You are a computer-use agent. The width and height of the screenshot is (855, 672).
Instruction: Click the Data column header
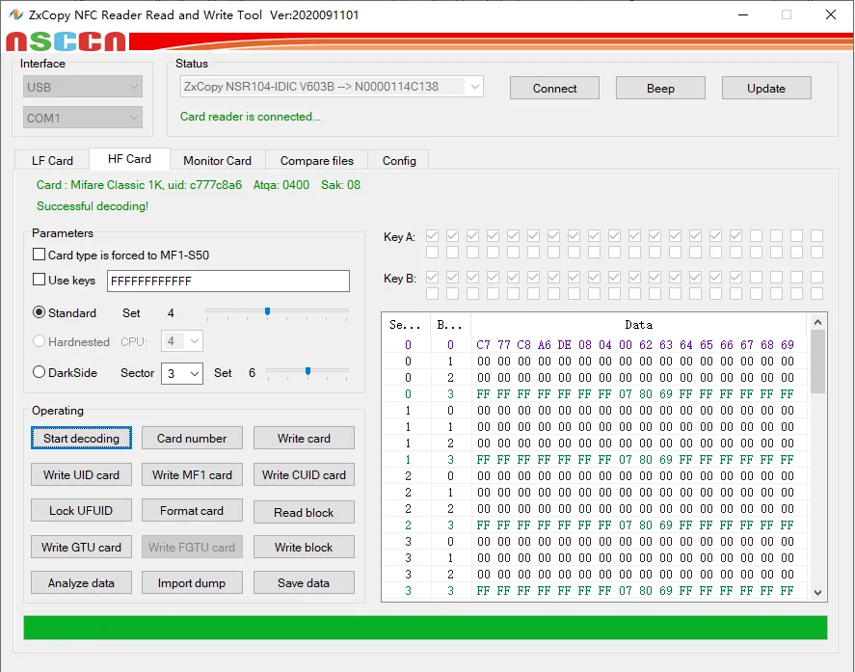tap(638, 325)
